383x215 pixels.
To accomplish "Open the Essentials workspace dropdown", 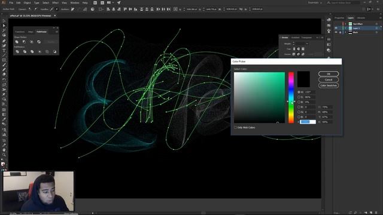I will [315, 2].
